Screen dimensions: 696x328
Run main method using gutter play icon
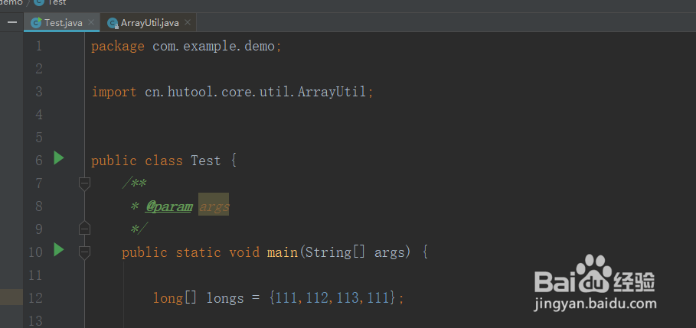click(x=59, y=250)
